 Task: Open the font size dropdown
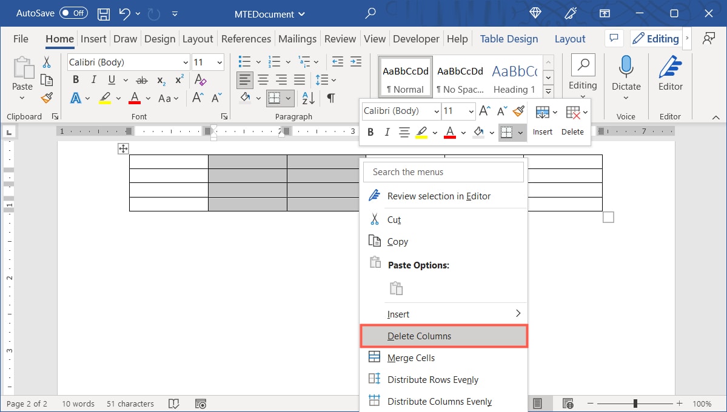(x=219, y=62)
